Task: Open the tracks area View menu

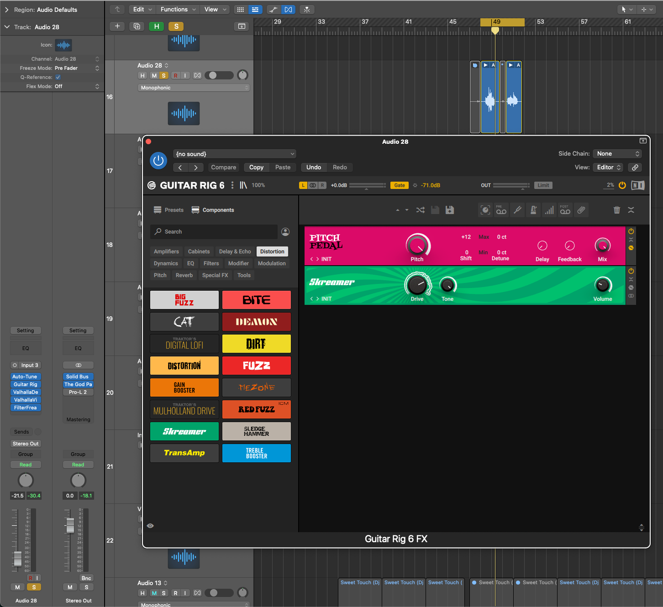Action: coord(214,10)
